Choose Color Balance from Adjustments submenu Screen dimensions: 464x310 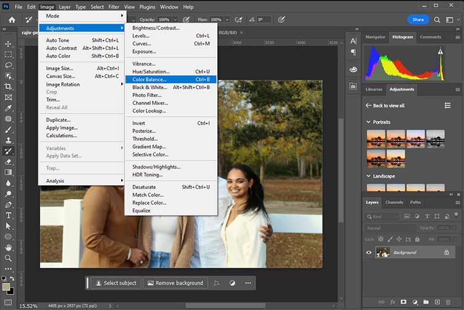171,80
